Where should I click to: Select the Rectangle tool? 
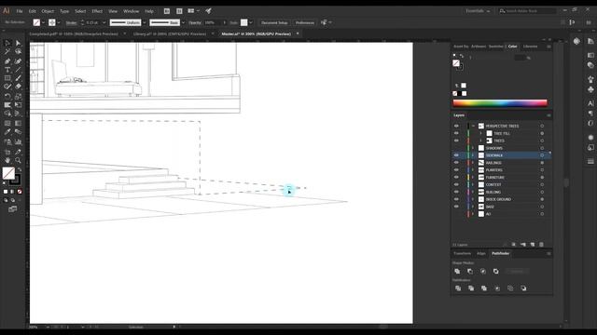tap(7, 78)
